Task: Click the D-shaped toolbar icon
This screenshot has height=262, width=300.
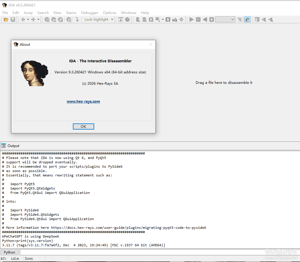Action: coord(144,20)
